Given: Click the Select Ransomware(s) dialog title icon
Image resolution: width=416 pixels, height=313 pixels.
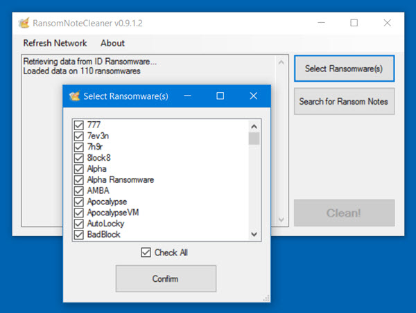Looking at the screenshot, I should point(75,96).
